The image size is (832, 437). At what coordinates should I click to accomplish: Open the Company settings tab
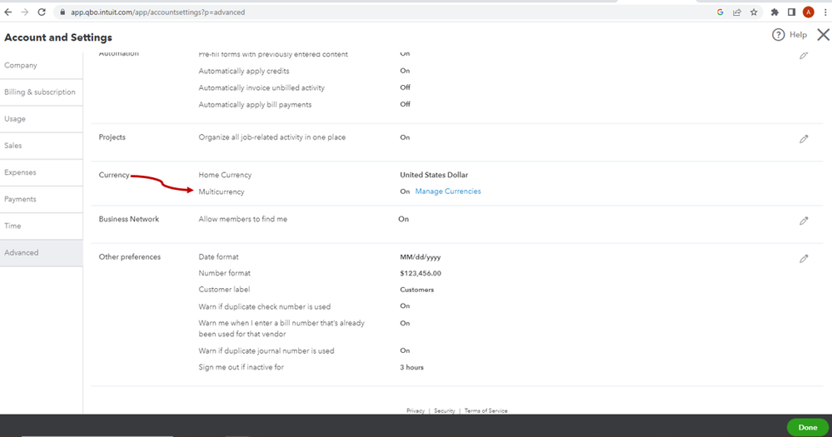tap(21, 65)
